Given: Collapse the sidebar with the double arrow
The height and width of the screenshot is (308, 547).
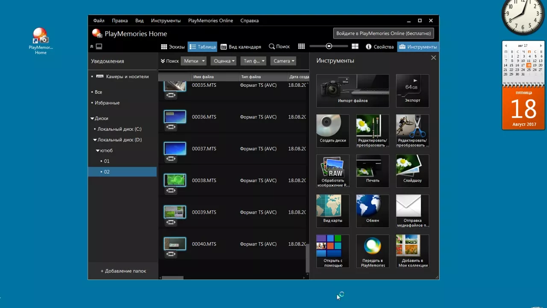Looking at the screenshot, I should click(91, 47).
